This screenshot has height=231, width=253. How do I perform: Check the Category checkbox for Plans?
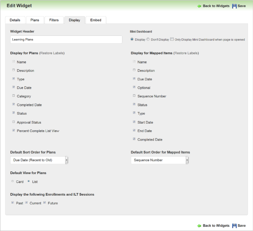14,96
